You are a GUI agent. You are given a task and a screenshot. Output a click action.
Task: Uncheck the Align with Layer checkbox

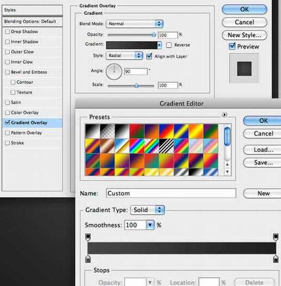(x=149, y=56)
